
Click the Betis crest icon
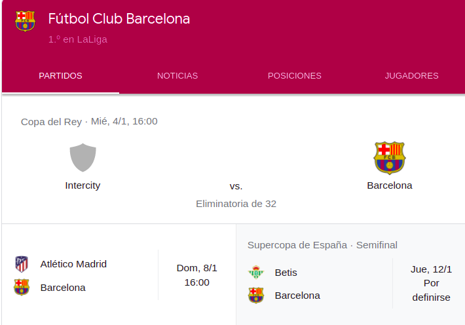pos(256,272)
